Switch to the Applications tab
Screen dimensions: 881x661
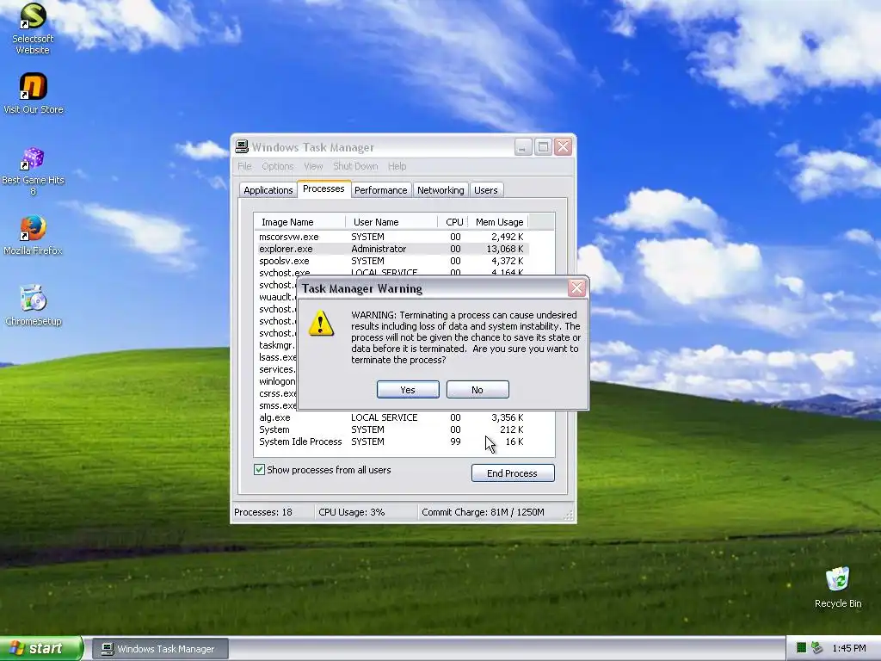click(x=268, y=190)
